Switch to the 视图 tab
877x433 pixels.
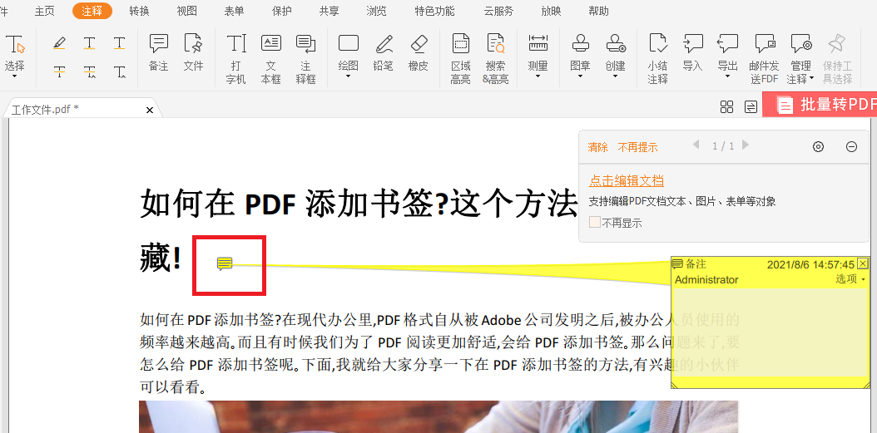pyautogui.click(x=186, y=11)
